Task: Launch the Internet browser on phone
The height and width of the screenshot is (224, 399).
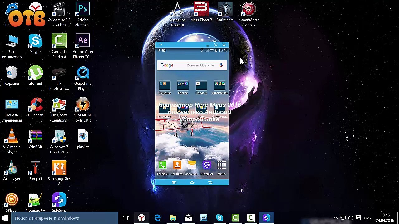Action: pos(207,166)
